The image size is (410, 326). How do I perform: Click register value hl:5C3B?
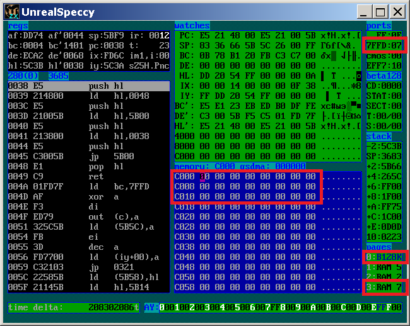pos(26,65)
